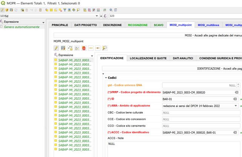This screenshot has height=157, width=242.
Task: Clear the ACCC identification code field
Action: click(x=236, y=133)
